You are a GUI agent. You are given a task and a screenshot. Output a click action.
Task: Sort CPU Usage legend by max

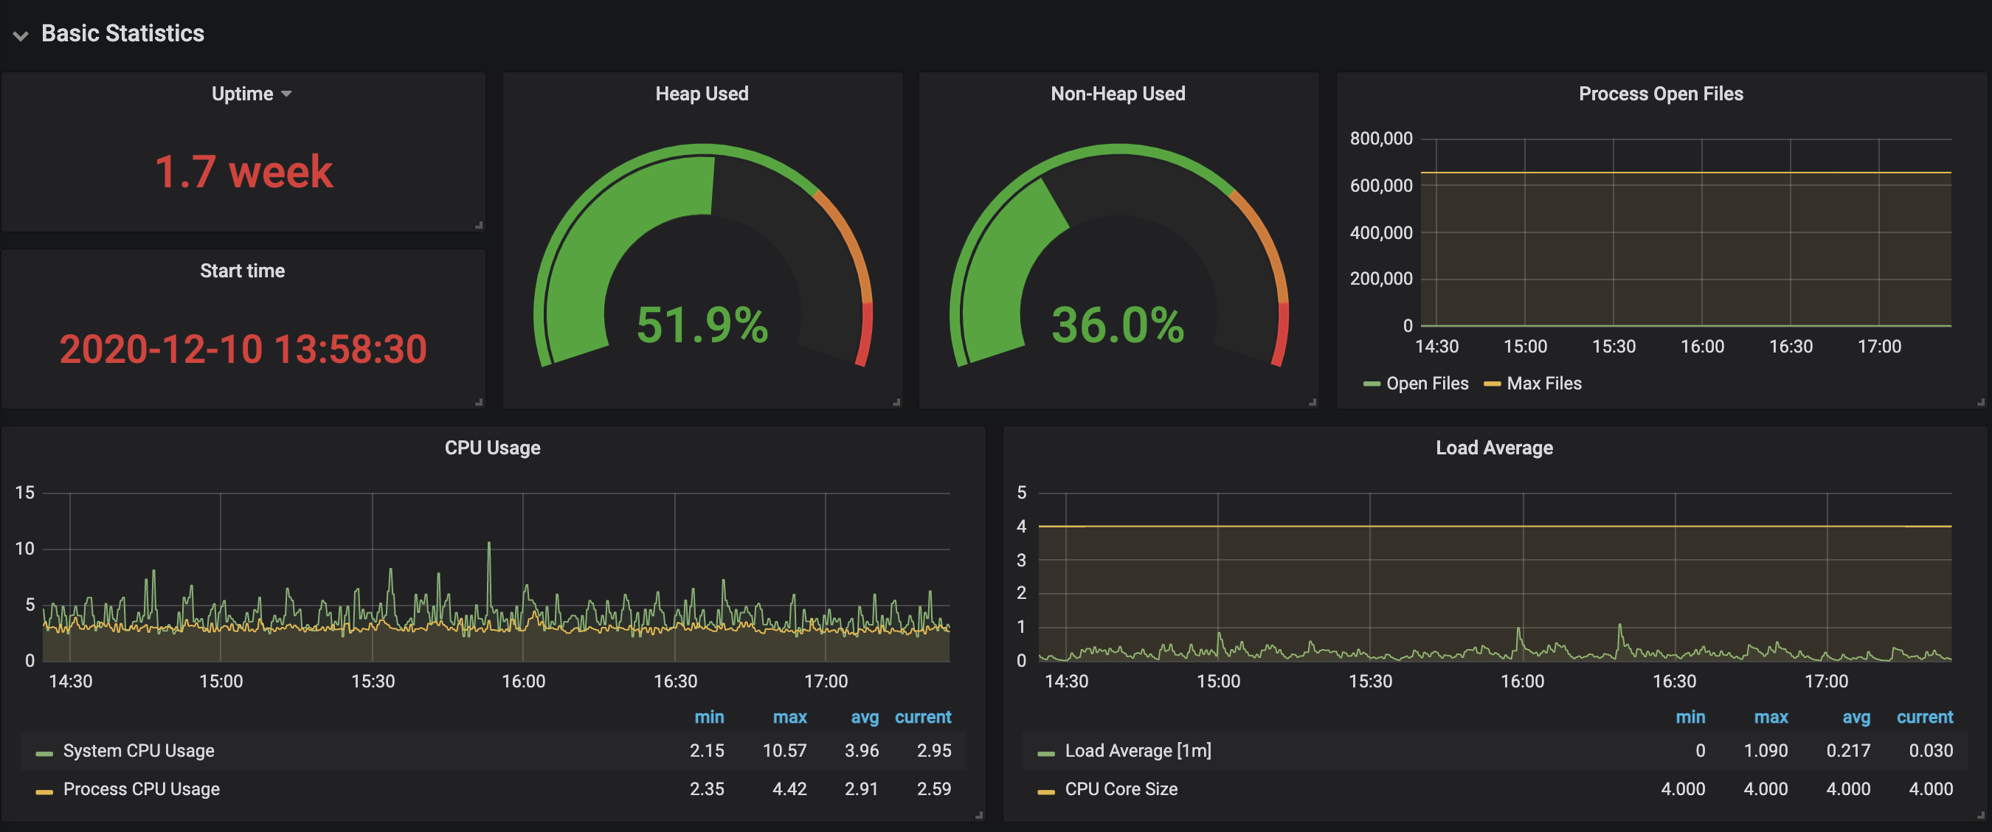tap(789, 717)
